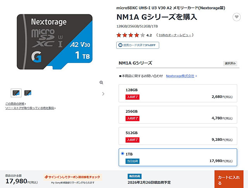Select the first product thumbnail image
248x188 pixels.
tap(16, 93)
